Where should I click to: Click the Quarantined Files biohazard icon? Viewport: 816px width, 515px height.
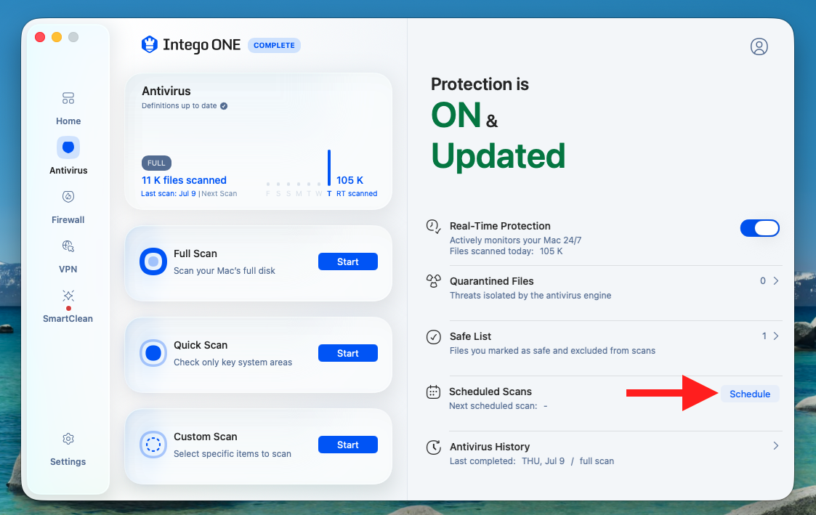(x=433, y=281)
